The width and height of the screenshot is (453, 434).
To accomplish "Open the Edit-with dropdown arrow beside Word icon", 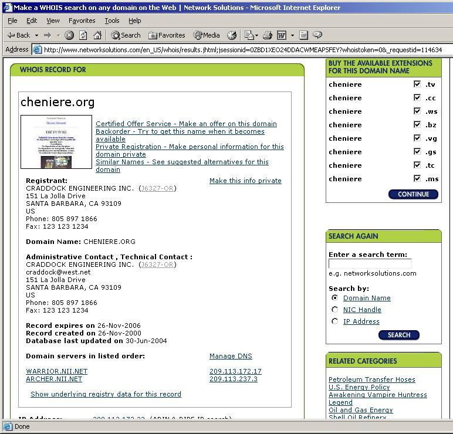I will (292, 36).
